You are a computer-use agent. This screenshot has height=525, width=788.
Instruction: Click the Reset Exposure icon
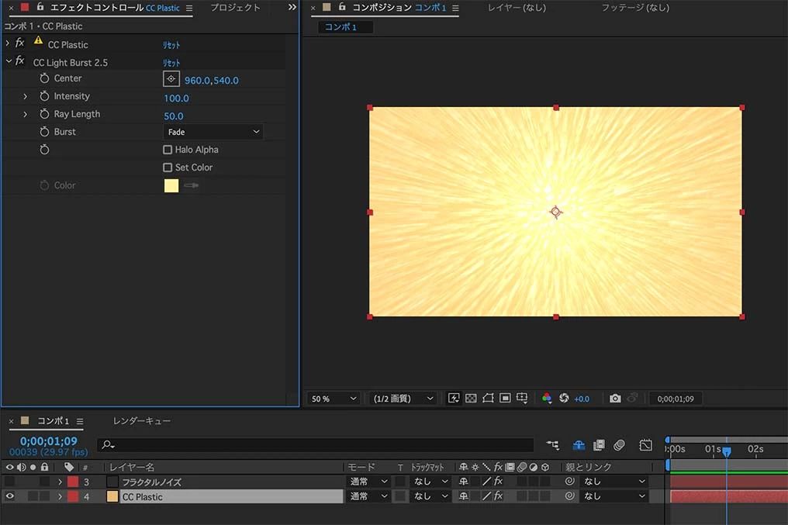(564, 399)
